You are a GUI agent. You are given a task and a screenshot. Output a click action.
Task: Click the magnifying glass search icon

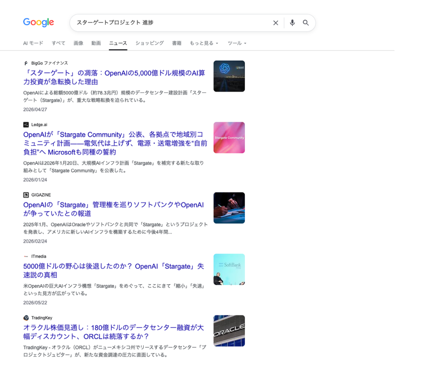306,23
